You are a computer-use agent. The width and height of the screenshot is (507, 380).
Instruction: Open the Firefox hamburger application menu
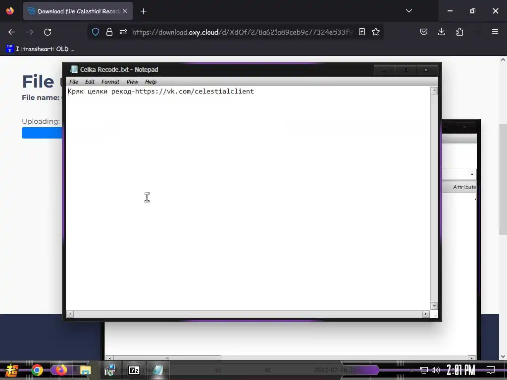pos(495,32)
